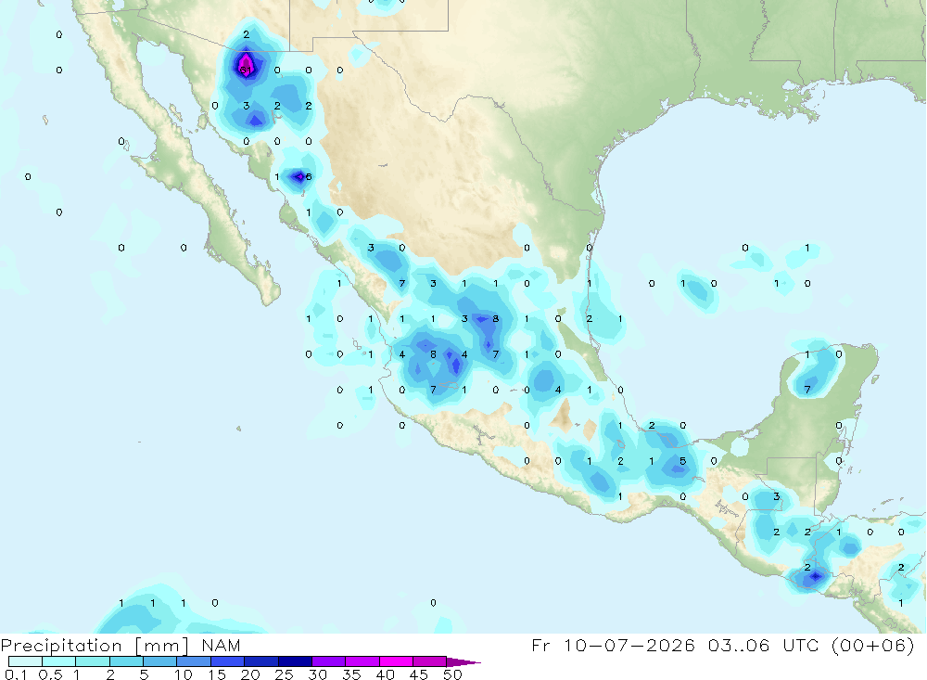The image size is (927, 680).
Task: Click the above-50 arrow tip of legend
Action: click(463, 661)
